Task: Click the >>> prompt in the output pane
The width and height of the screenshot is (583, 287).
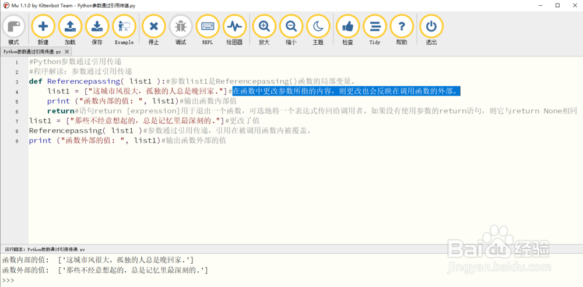Action: point(8,281)
